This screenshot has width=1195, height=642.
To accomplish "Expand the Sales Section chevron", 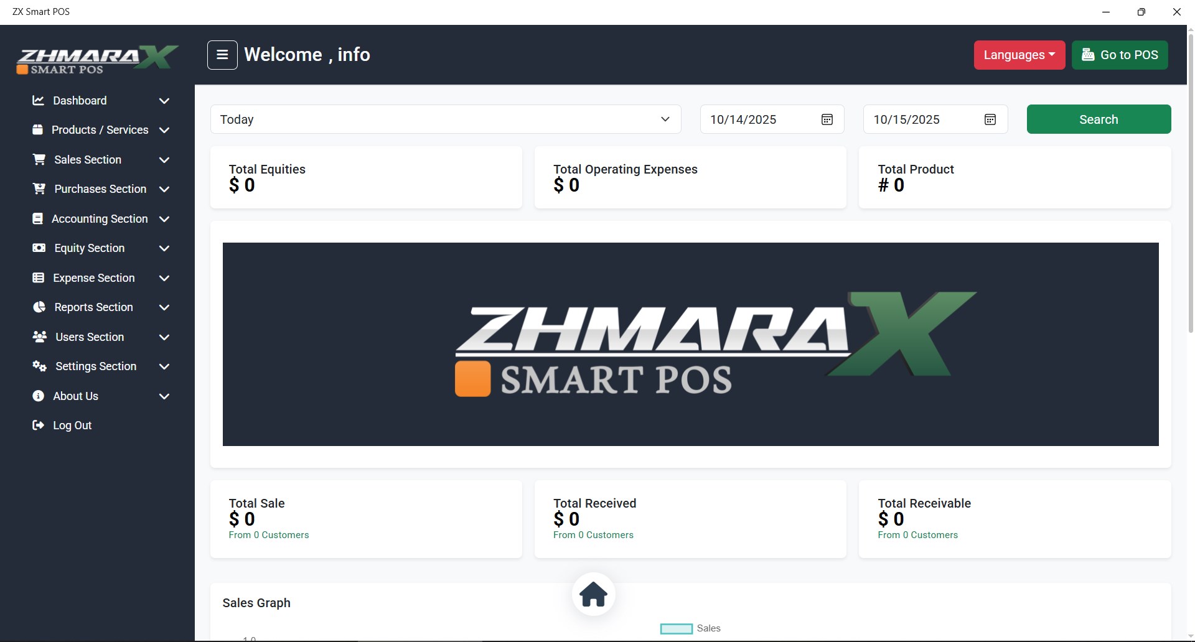I will pos(164,160).
